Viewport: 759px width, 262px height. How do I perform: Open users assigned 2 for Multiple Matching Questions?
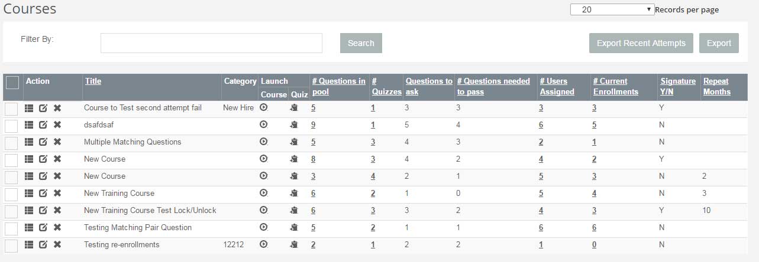coord(541,142)
